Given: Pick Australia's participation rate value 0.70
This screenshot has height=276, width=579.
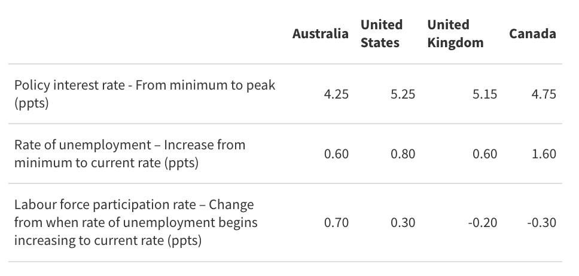Looking at the screenshot, I should pyautogui.click(x=336, y=223).
